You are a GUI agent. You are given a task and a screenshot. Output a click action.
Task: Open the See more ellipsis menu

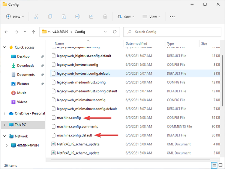(172, 17)
